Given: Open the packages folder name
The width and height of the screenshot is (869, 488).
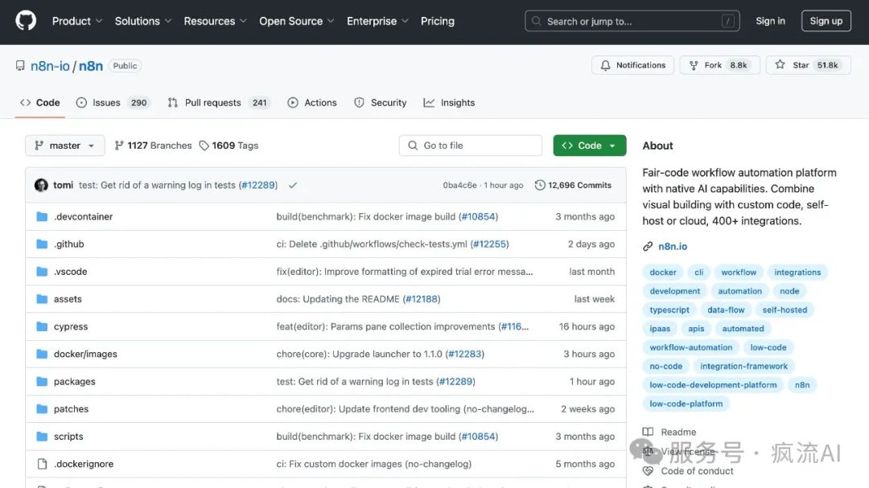Looking at the screenshot, I should pos(74,382).
